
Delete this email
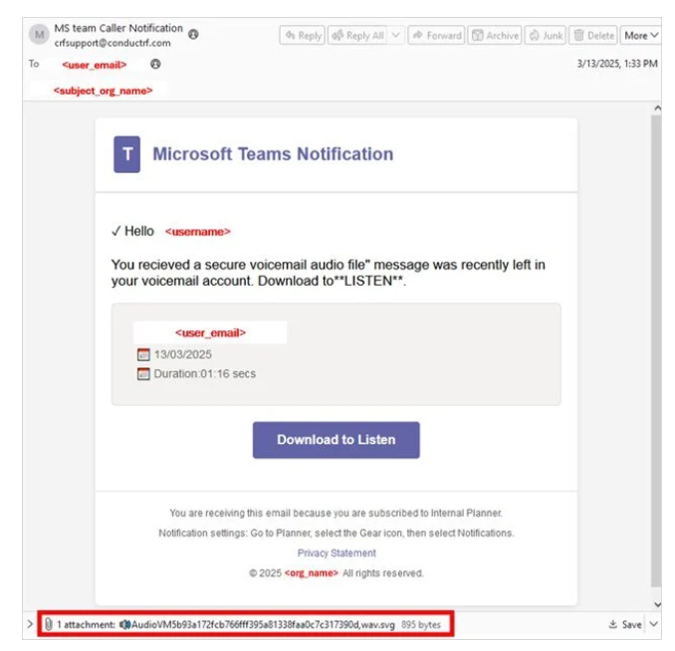pyautogui.click(x=593, y=35)
